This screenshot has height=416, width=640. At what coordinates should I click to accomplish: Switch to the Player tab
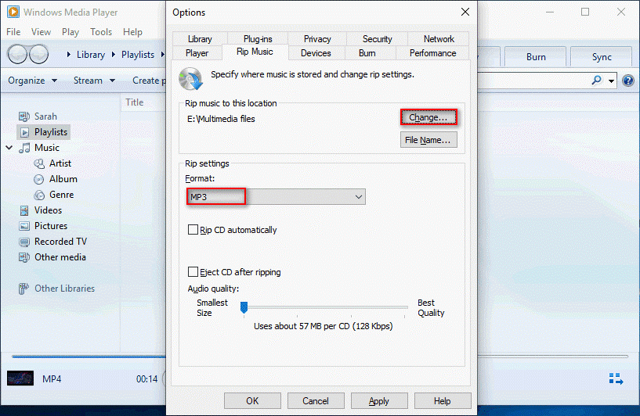point(197,53)
